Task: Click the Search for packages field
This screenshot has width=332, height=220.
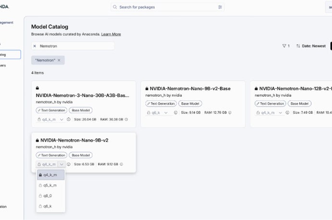Action: [x=164, y=7]
